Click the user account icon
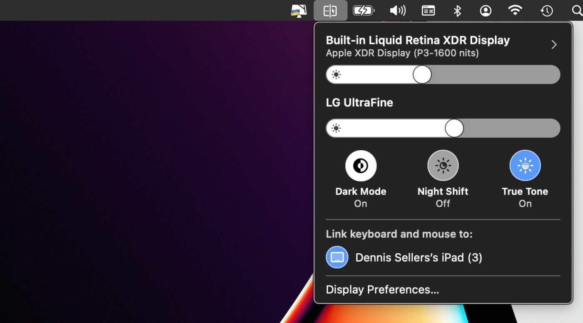 coord(486,11)
